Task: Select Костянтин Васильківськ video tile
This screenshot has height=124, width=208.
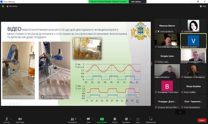Action: (x=167, y=41)
